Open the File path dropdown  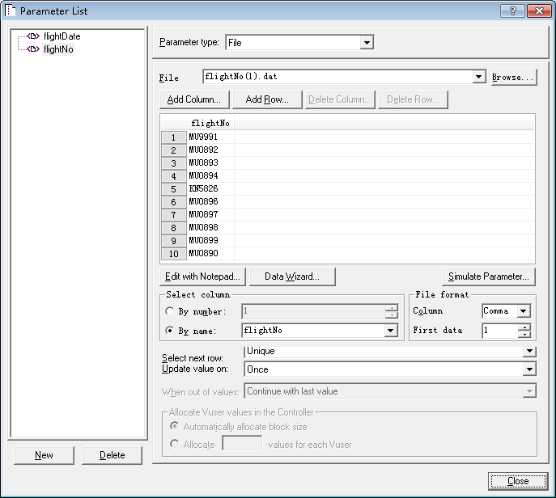coord(478,77)
